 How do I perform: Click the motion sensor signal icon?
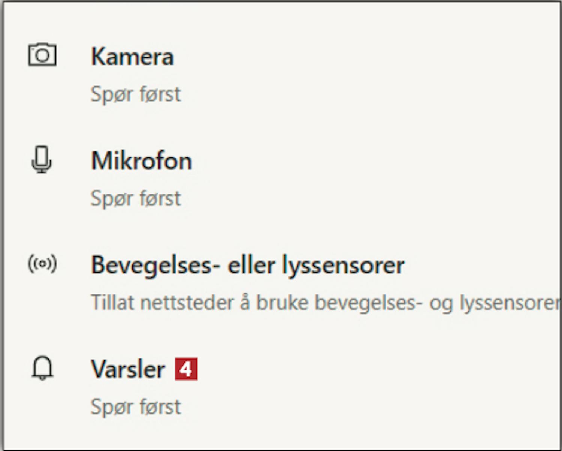pos(42,264)
